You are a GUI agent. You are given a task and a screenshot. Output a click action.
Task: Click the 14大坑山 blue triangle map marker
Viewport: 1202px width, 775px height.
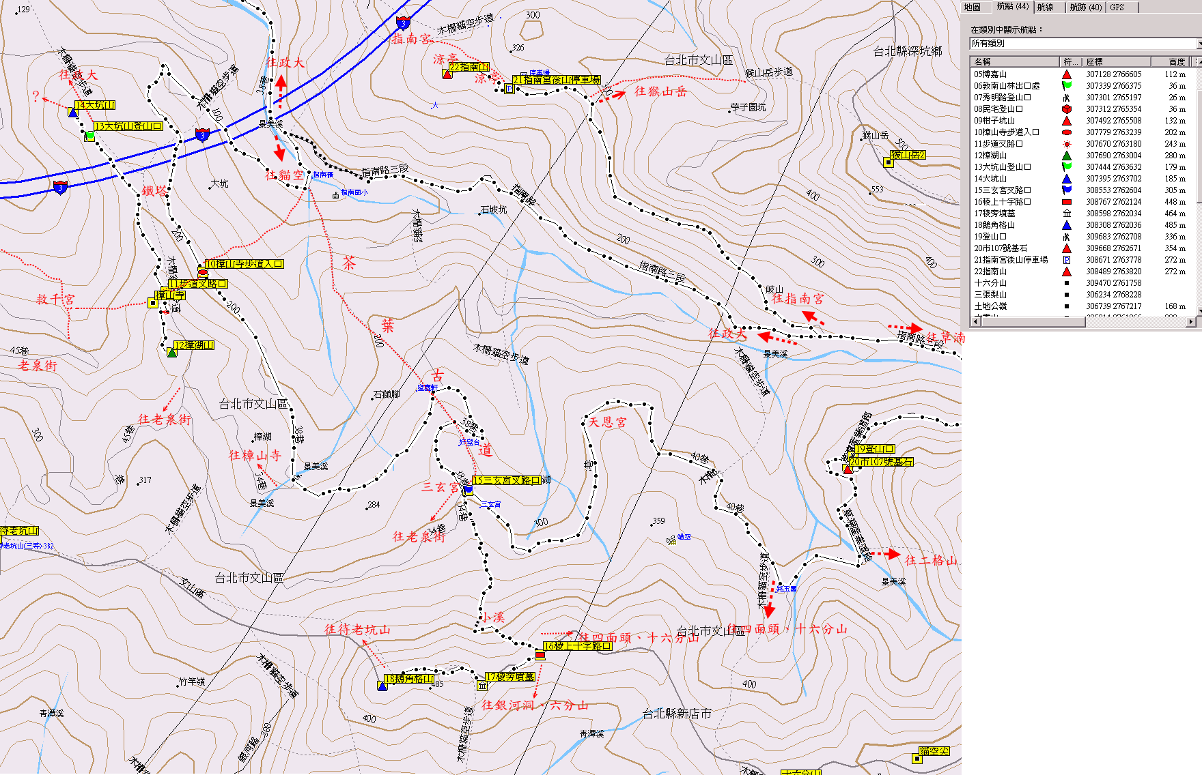[73, 113]
